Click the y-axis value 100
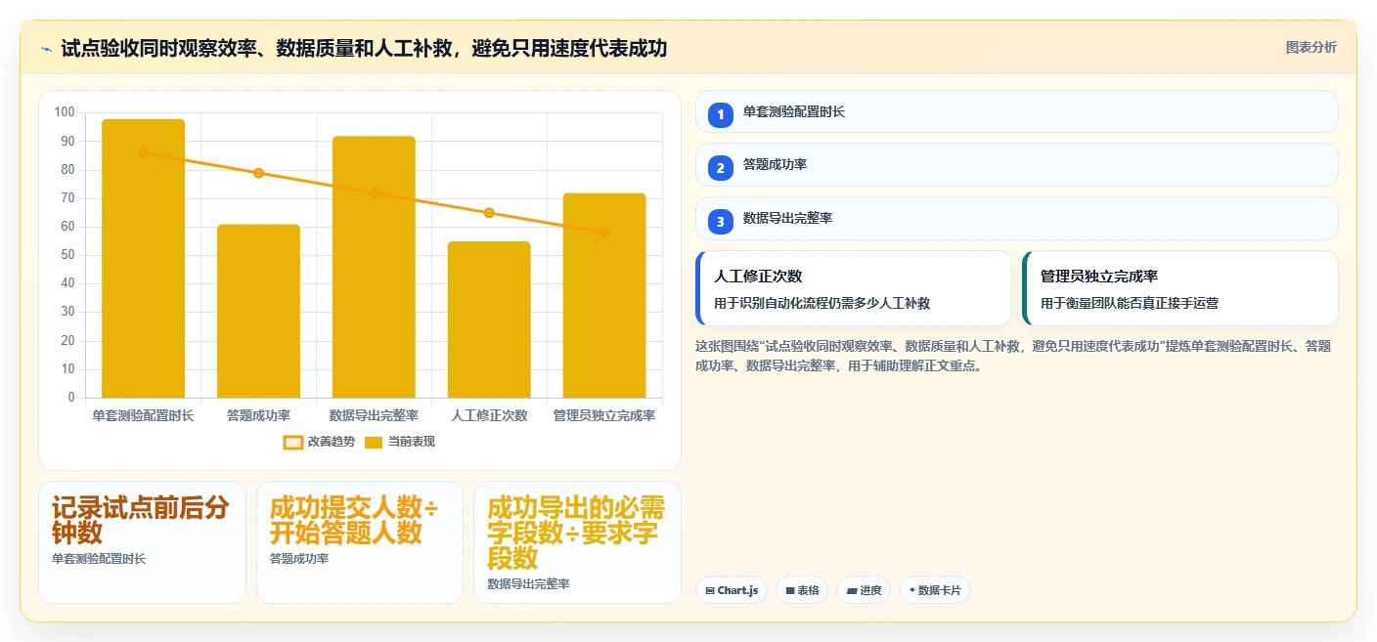Viewport: 1377px width, 642px height. (x=65, y=112)
